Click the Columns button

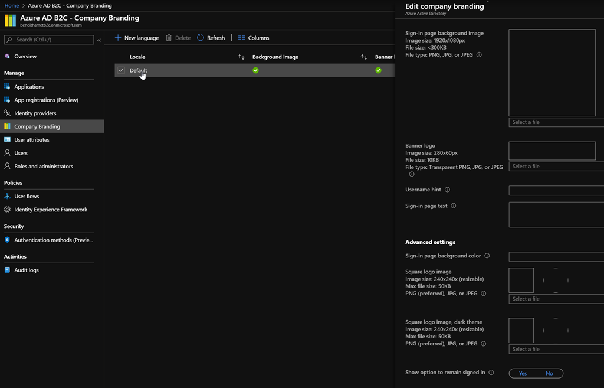click(254, 37)
